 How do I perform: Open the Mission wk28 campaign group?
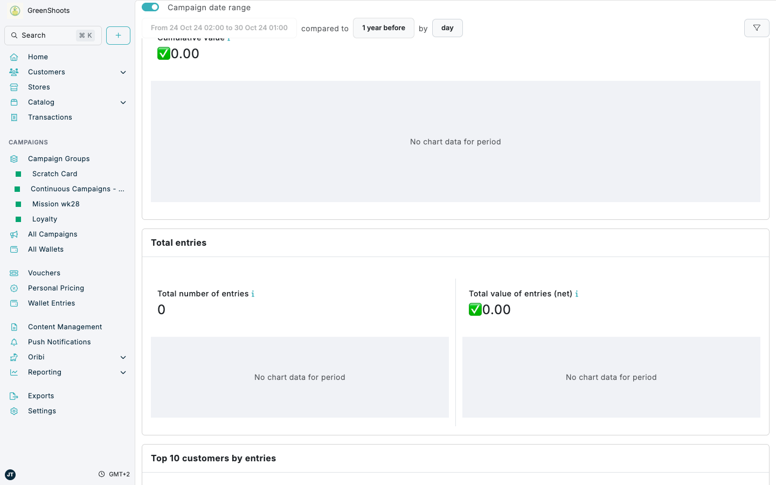56,204
